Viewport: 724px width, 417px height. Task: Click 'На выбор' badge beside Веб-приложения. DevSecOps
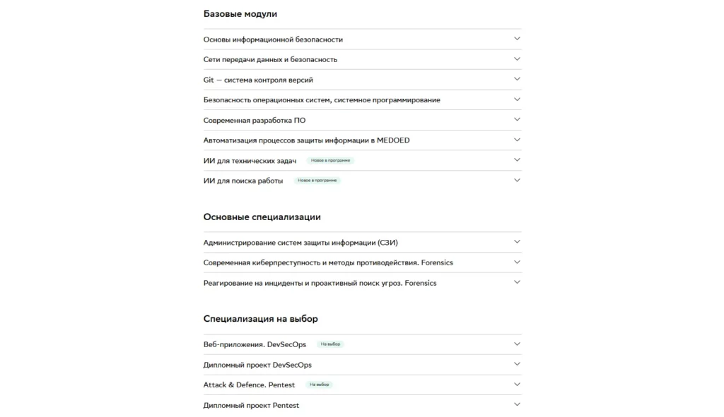coord(330,344)
